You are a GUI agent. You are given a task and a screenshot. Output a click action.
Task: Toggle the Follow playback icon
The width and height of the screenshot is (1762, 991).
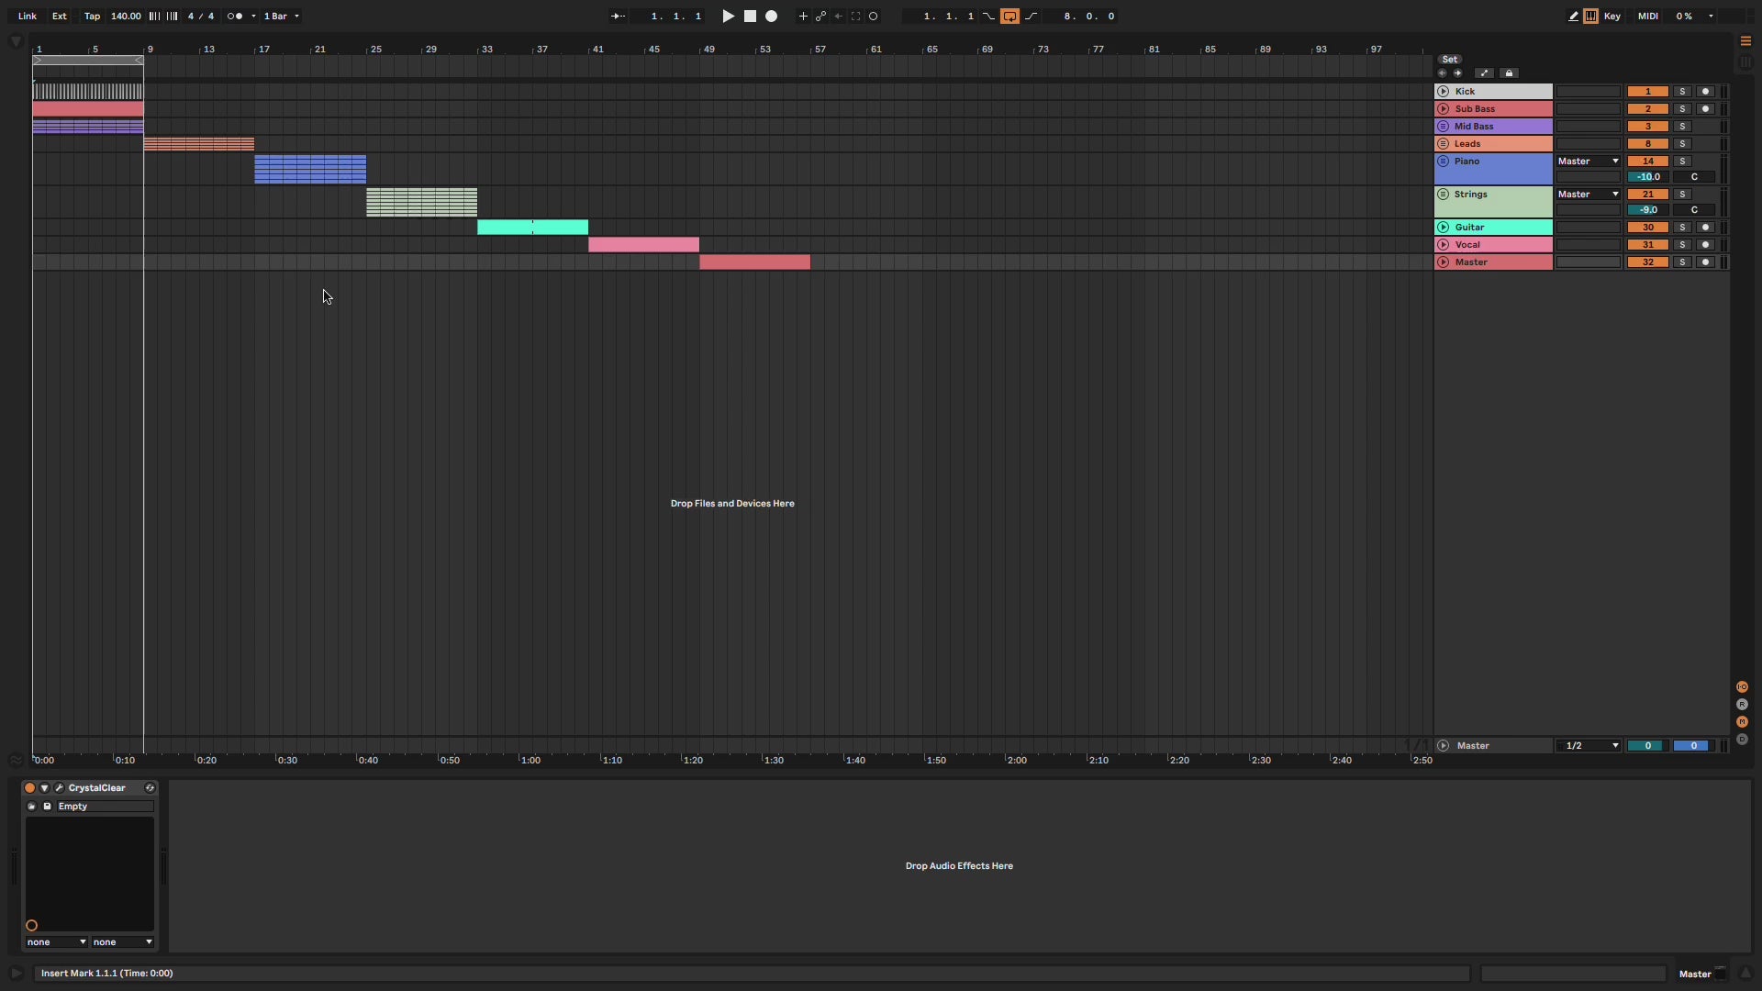point(619,17)
